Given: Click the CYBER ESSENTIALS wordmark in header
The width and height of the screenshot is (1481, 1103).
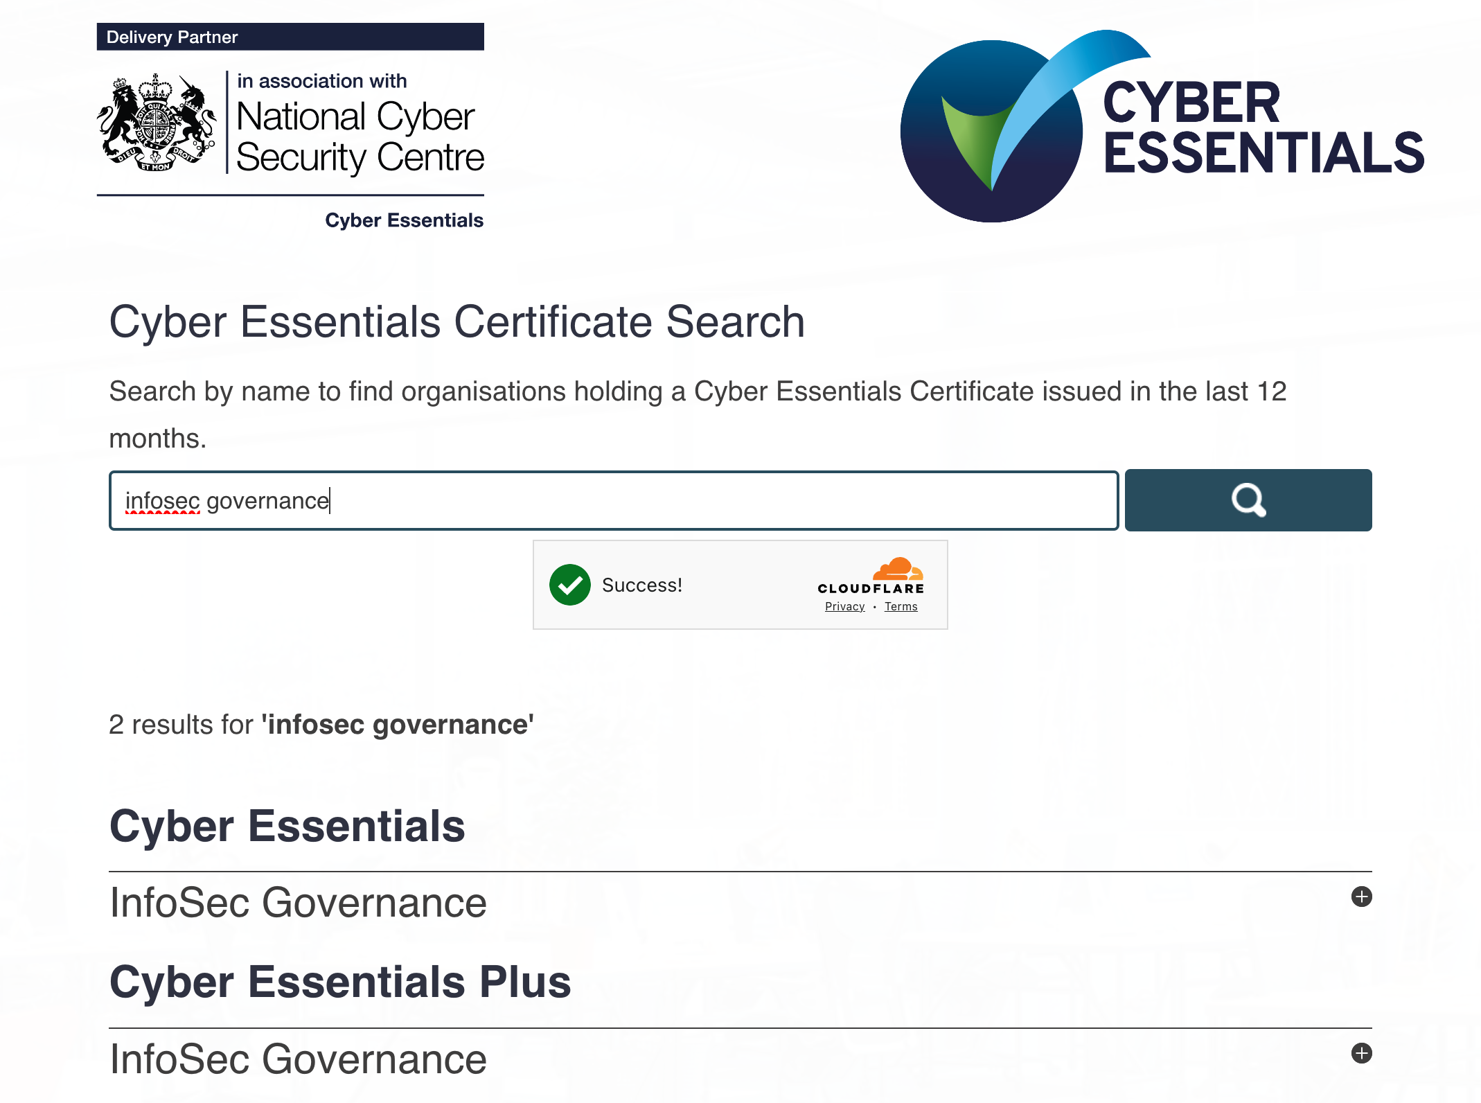Looking at the screenshot, I should point(1262,128).
